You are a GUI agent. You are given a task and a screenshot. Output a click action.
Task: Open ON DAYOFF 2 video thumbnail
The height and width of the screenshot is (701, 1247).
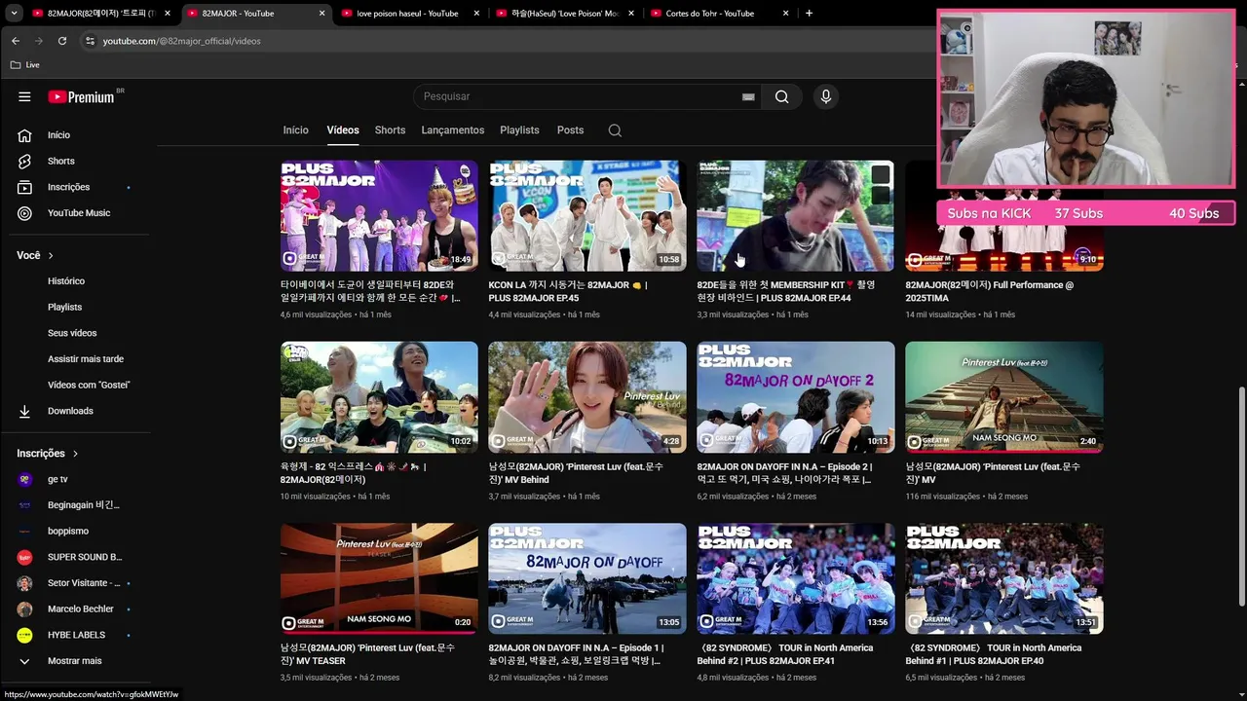point(796,397)
